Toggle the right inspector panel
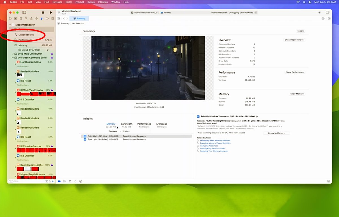This screenshot has height=217, width=339. (327, 12)
